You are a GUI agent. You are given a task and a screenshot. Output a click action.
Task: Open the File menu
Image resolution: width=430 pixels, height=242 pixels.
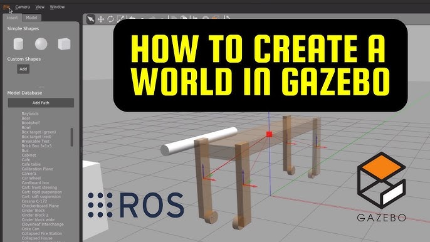click(x=6, y=7)
